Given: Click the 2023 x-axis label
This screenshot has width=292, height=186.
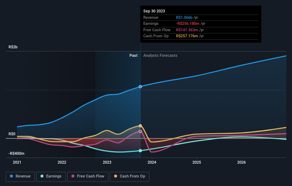Looking at the screenshot, I should point(107,163).
